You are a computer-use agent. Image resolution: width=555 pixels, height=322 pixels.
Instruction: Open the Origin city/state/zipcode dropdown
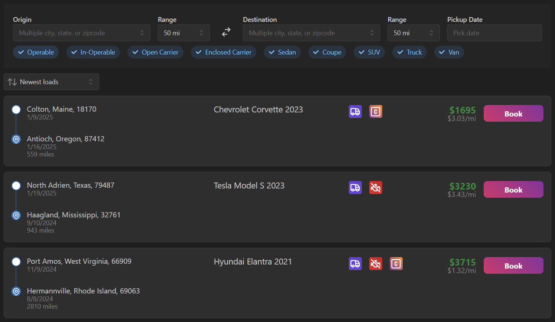tap(82, 33)
